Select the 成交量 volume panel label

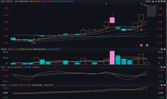pos(3,49)
